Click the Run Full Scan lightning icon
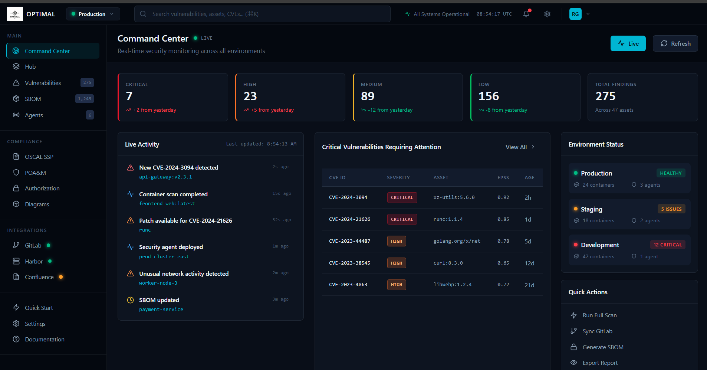This screenshot has width=707, height=370. pyautogui.click(x=574, y=315)
